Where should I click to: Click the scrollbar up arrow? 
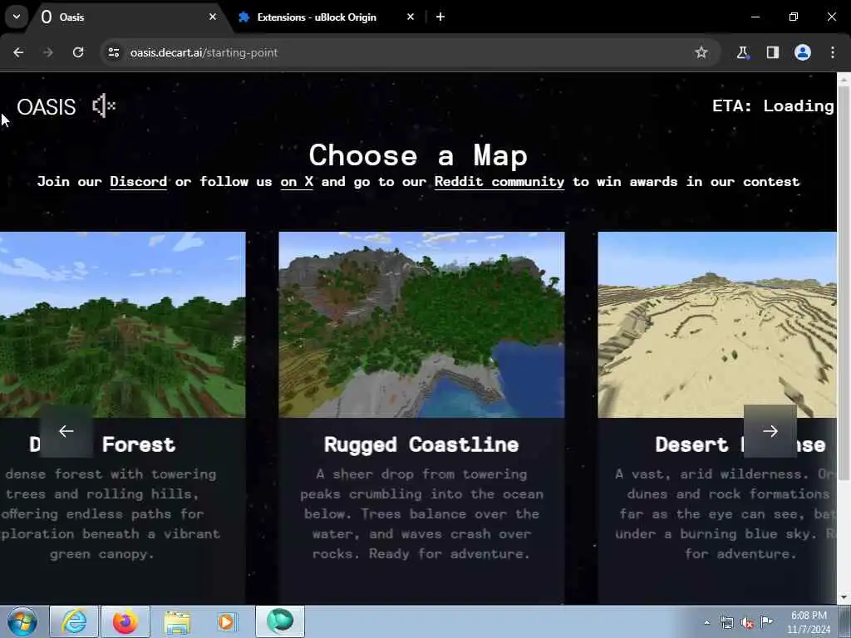tap(844, 79)
